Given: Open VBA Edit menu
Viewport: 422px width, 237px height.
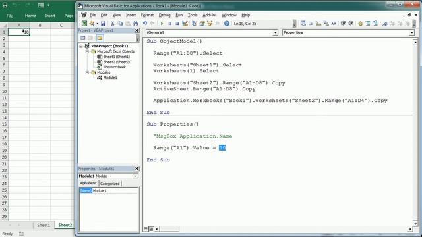Looking at the screenshot, I should click(104, 15).
